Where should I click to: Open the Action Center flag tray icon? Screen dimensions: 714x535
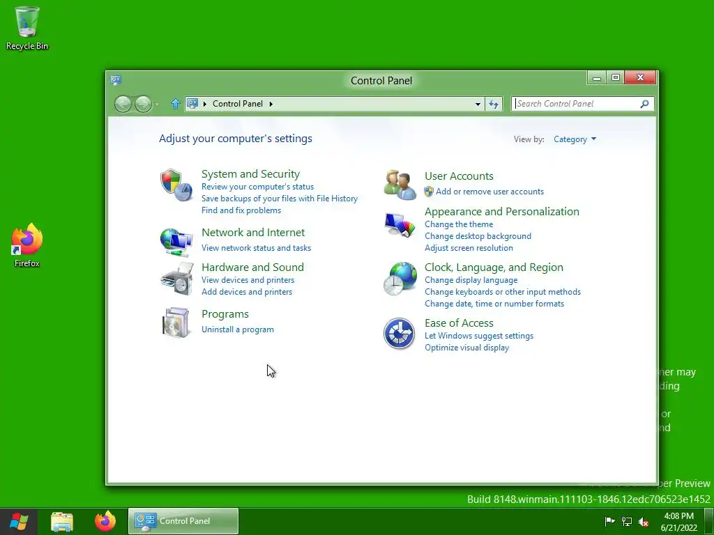[x=609, y=521]
